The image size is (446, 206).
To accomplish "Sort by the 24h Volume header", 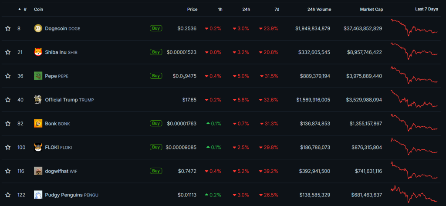I will (x=319, y=10).
